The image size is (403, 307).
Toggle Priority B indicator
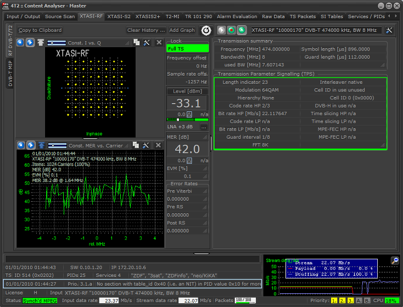[367, 300]
